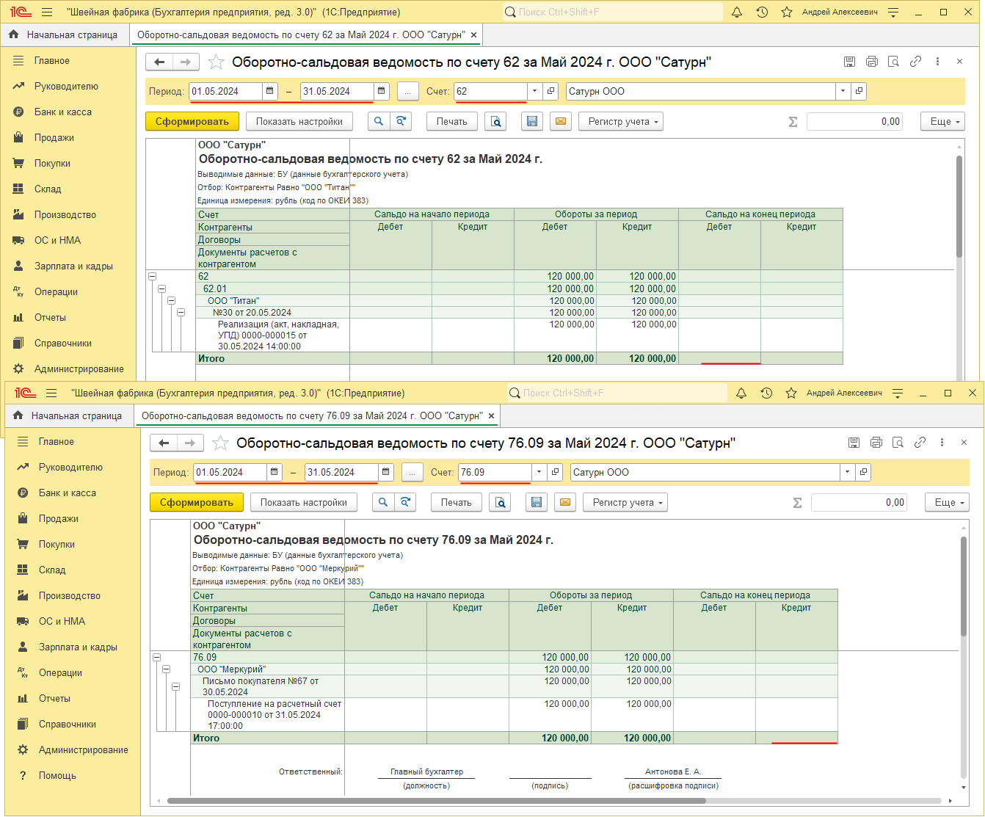Click the copy link icon in the account 76.09 report header
This screenshot has width=985, height=817.
tap(920, 443)
